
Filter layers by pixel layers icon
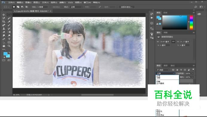(173, 70)
